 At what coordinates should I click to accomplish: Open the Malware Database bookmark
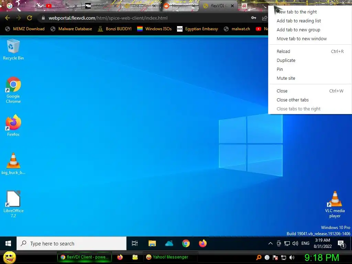71,29
